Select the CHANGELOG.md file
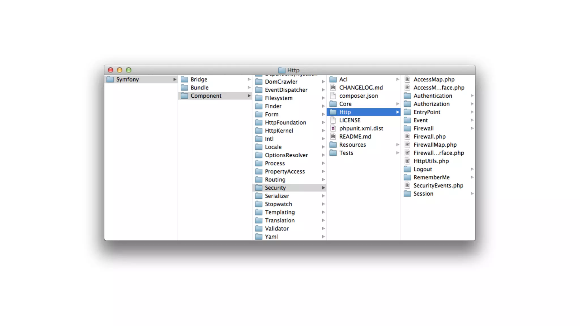The height and width of the screenshot is (326, 580). [x=361, y=88]
